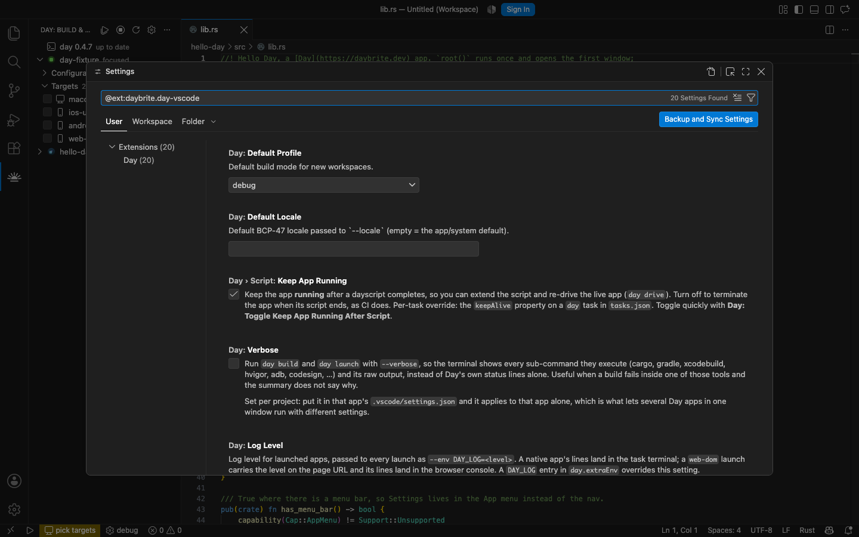Screen dimensions: 859x537
Task: Collapse the Targets tree node
Action: (x=45, y=86)
